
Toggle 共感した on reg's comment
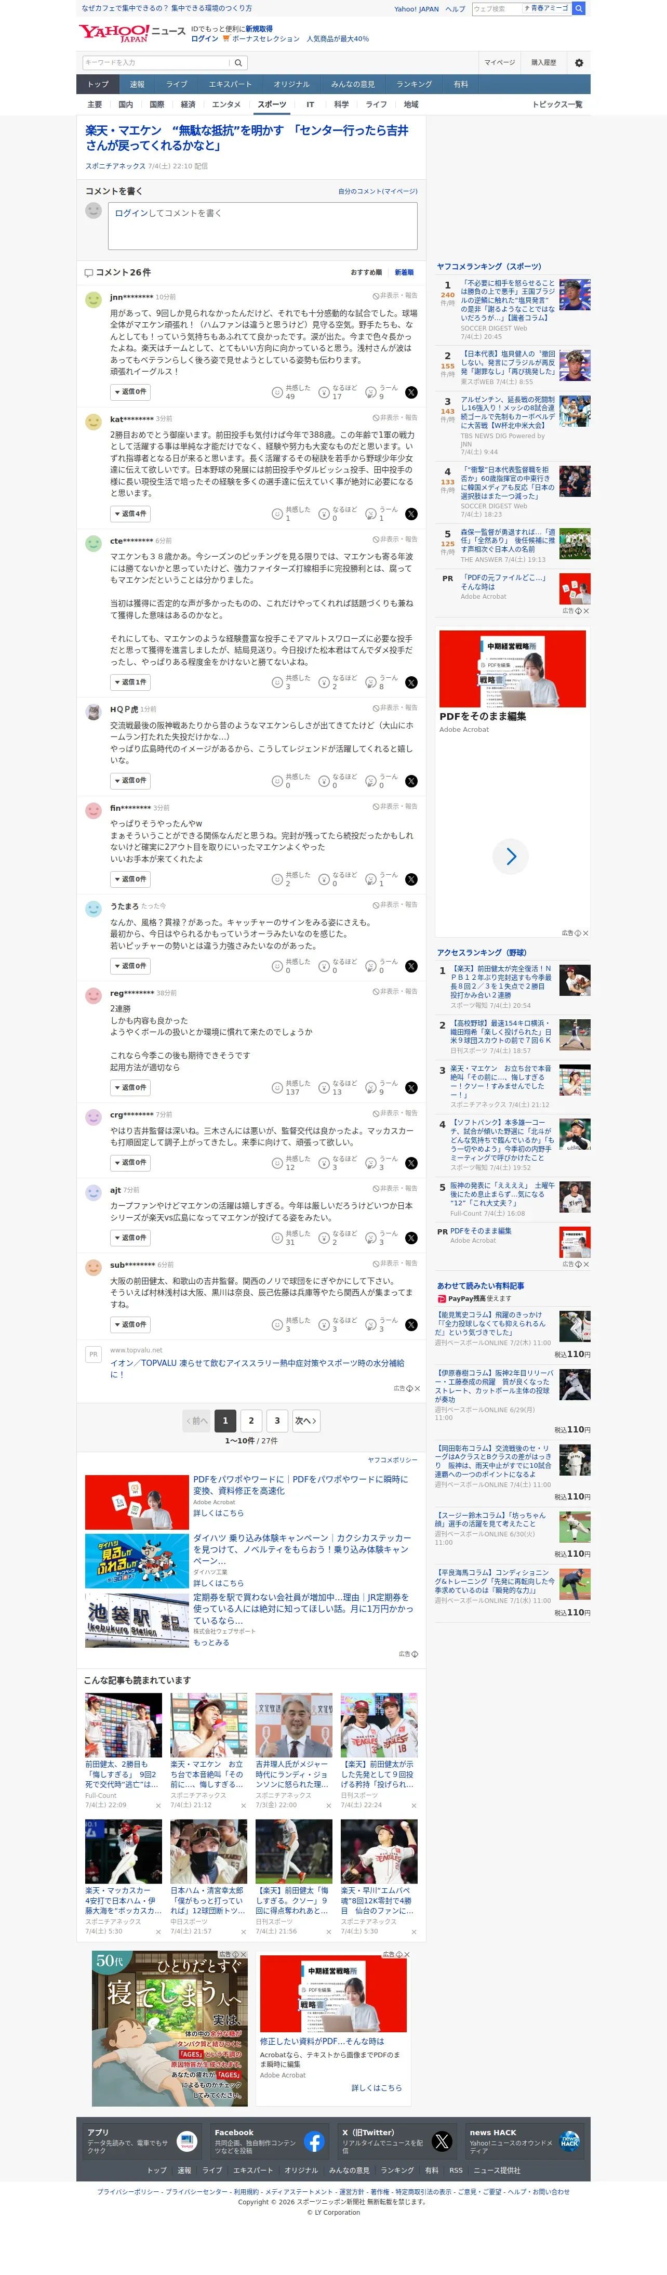click(x=291, y=1088)
